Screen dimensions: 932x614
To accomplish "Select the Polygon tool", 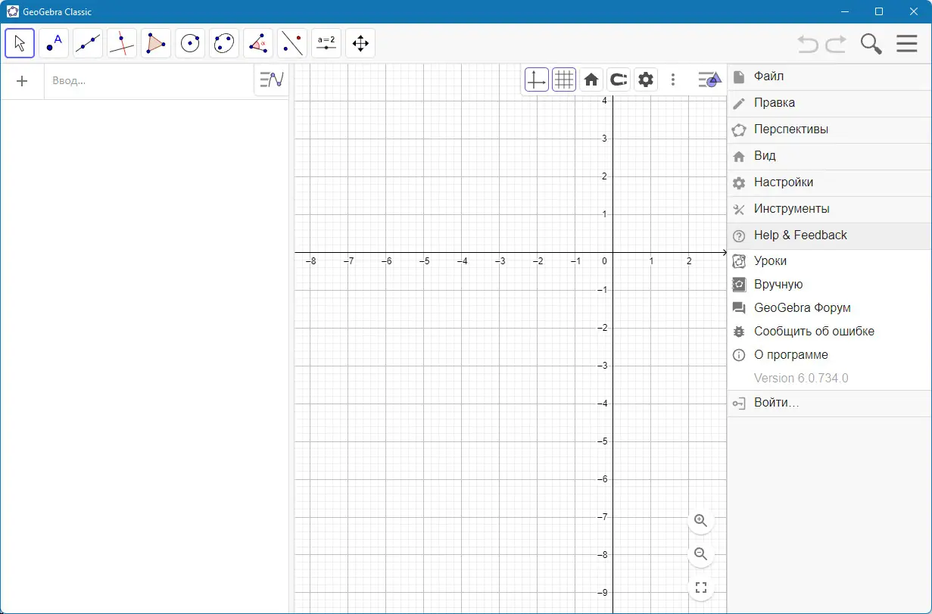I will [156, 43].
